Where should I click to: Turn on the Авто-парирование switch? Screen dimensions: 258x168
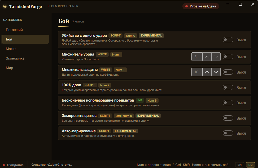tap(228, 133)
